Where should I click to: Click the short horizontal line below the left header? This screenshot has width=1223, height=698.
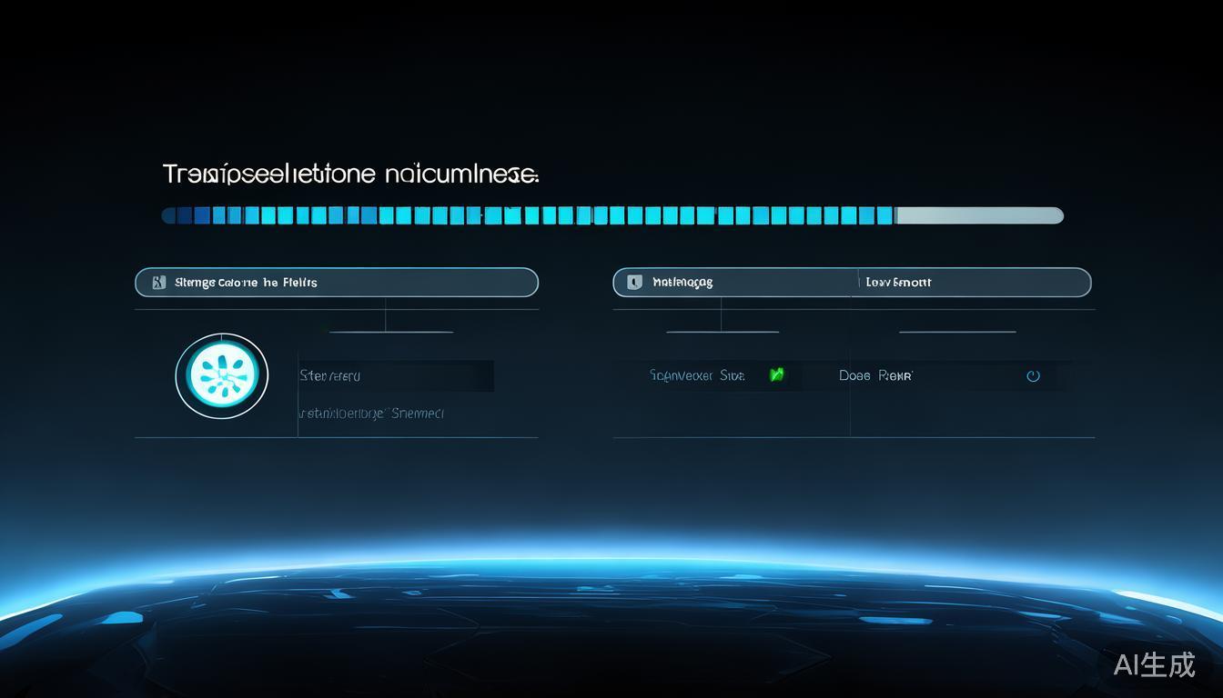[x=390, y=332]
